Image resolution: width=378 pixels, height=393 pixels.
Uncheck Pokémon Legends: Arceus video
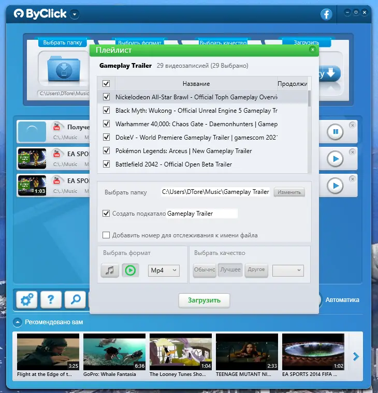pyautogui.click(x=106, y=150)
